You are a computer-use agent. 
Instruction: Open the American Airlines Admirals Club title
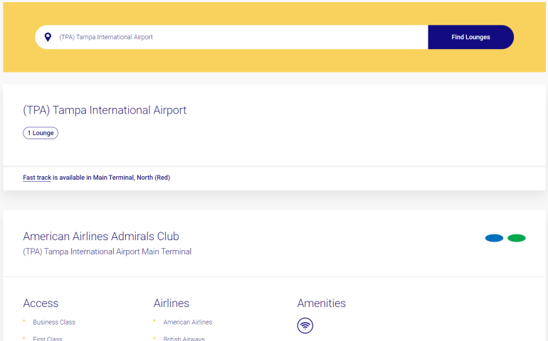pyautogui.click(x=101, y=237)
